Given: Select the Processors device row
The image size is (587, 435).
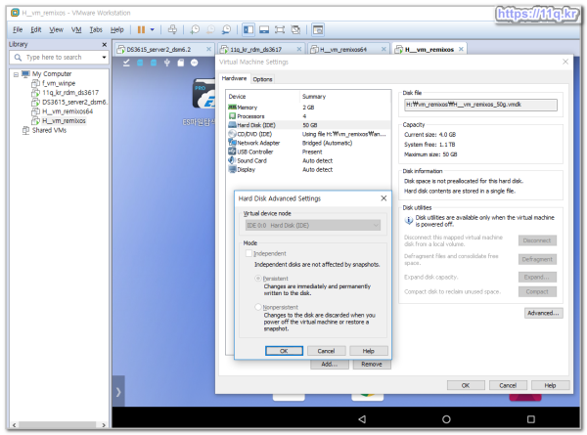Looking at the screenshot, I should (x=308, y=116).
